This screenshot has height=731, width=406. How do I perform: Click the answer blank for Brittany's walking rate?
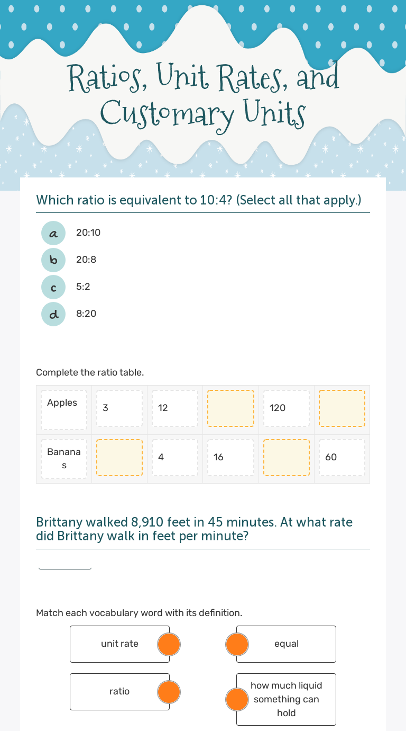click(x=65, y=562)
